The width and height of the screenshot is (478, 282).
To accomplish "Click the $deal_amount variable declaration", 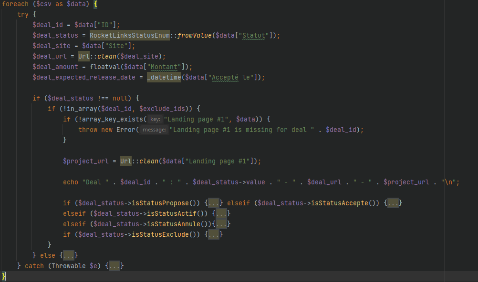I will [x=55, y=67].
